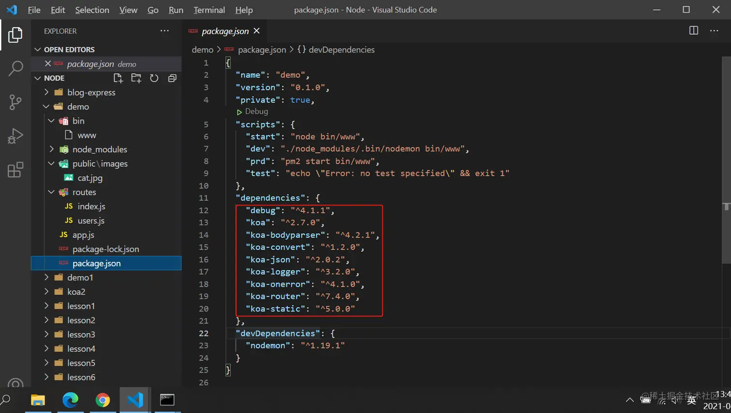Collapse the NODE workspace section

(x=38, y=78)
